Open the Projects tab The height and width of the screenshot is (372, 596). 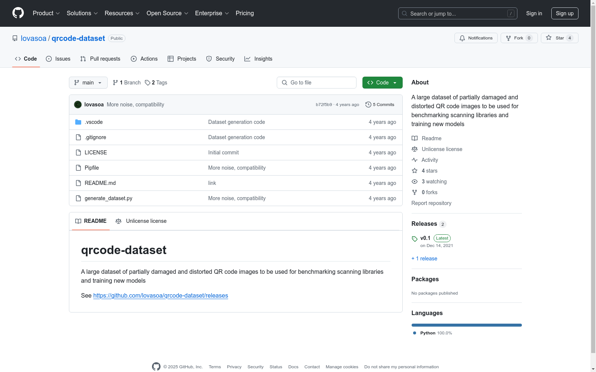(x=182, y=59)
